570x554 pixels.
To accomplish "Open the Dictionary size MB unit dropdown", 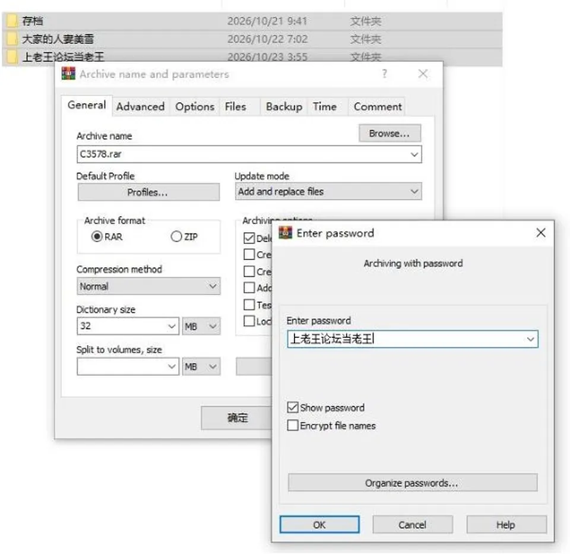I will coord(201,326).
